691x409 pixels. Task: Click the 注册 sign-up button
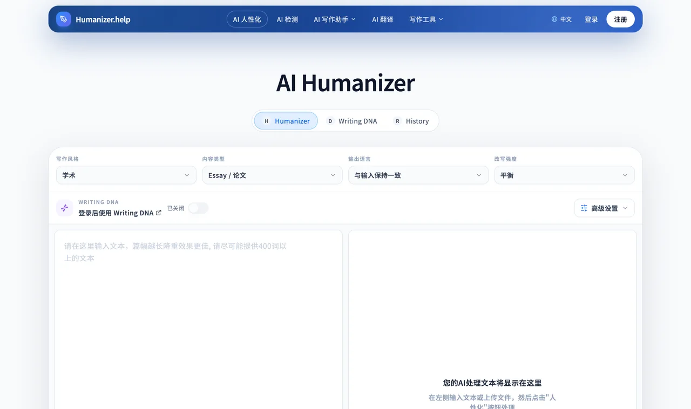tap(620, 19)
